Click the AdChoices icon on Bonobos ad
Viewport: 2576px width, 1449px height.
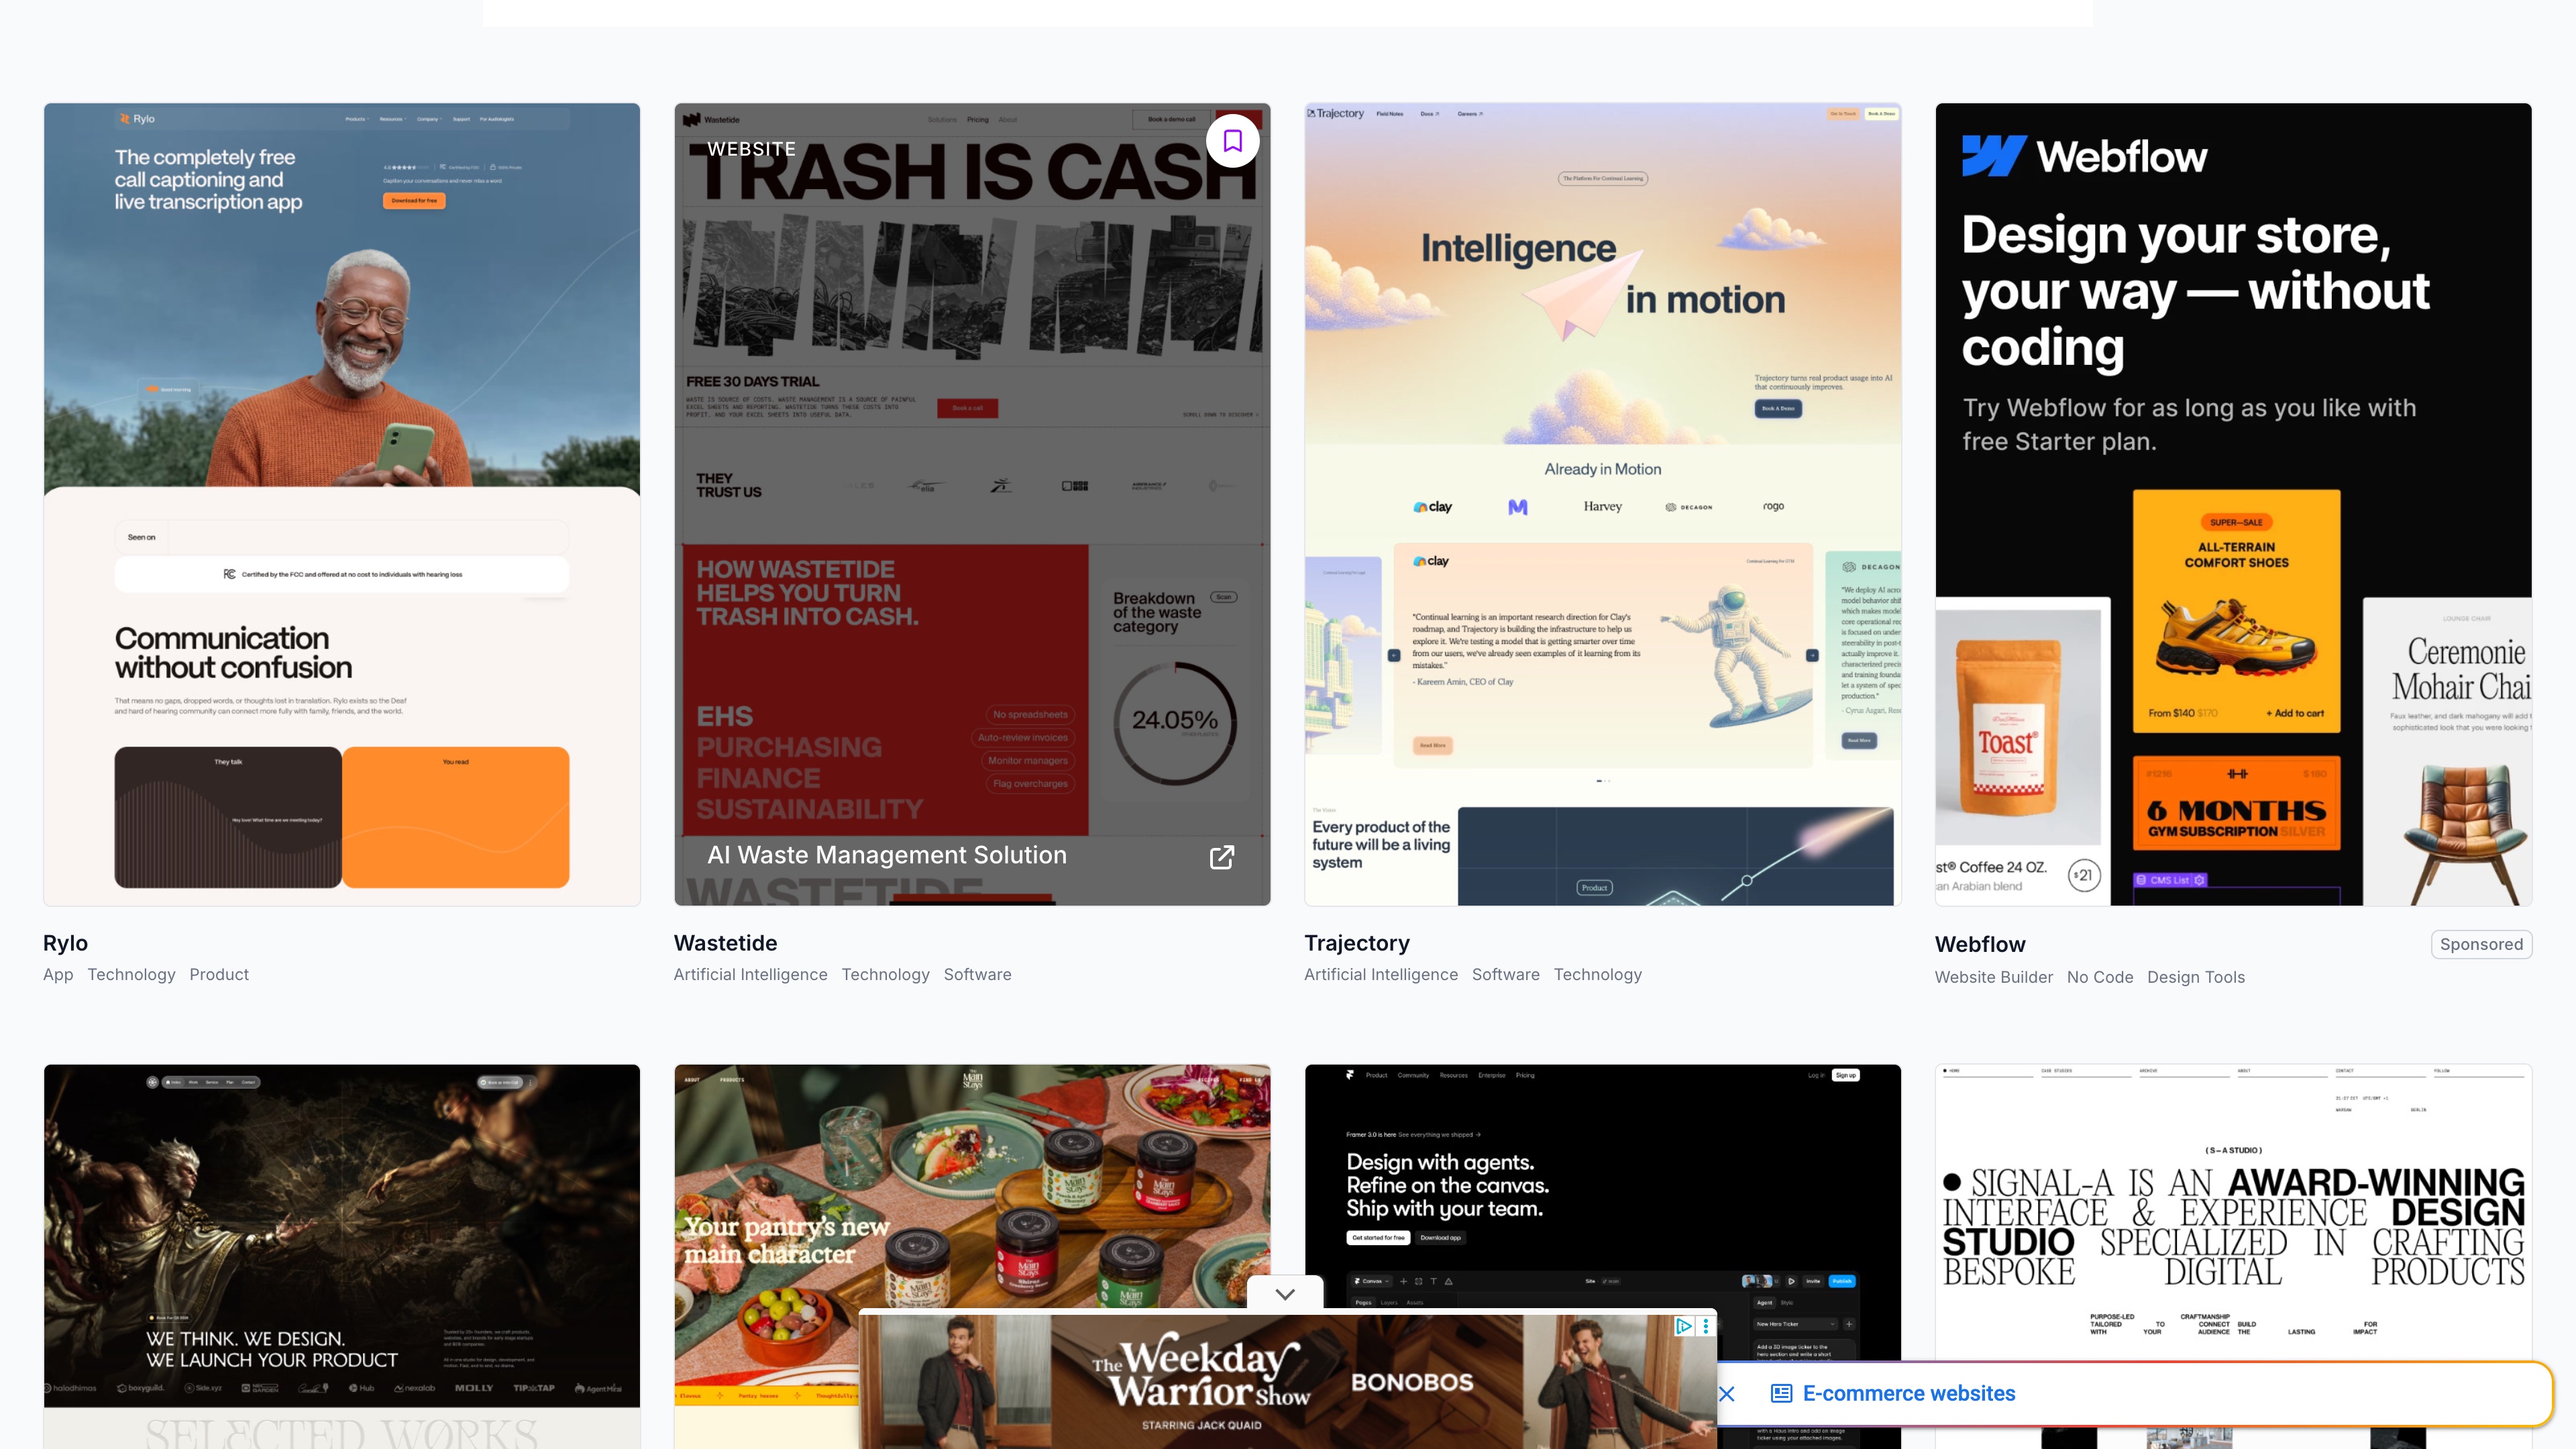1683,1326
